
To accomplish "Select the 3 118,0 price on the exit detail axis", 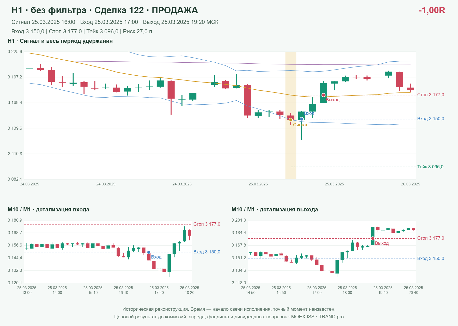I will [239, 283].
